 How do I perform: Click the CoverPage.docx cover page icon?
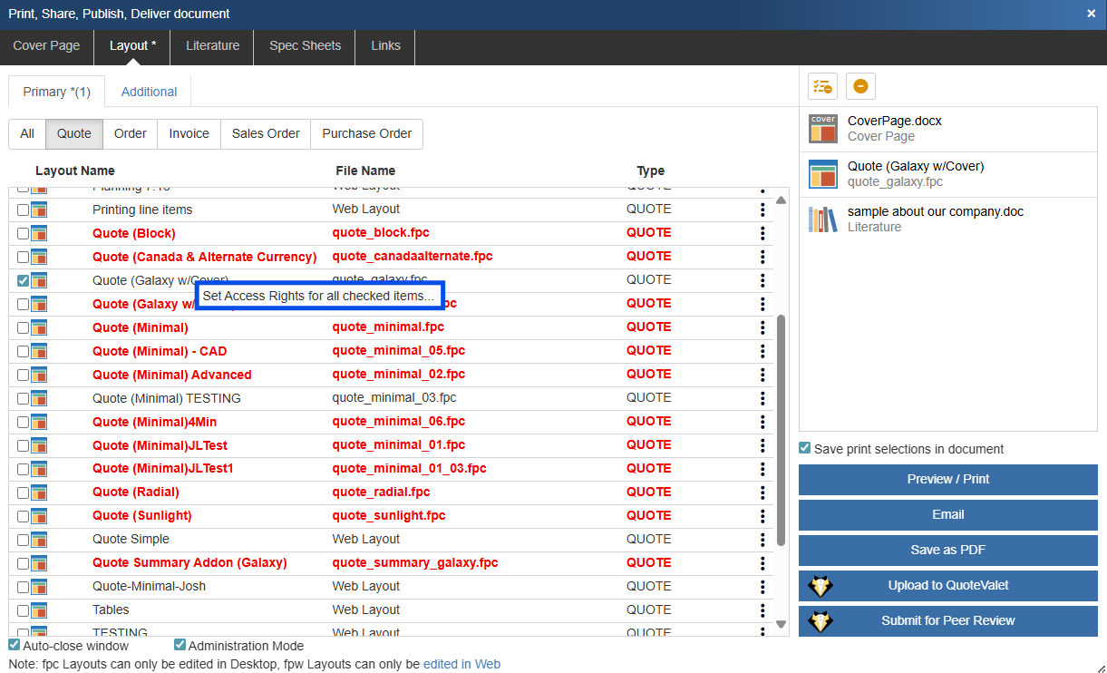tap(822, 129)
